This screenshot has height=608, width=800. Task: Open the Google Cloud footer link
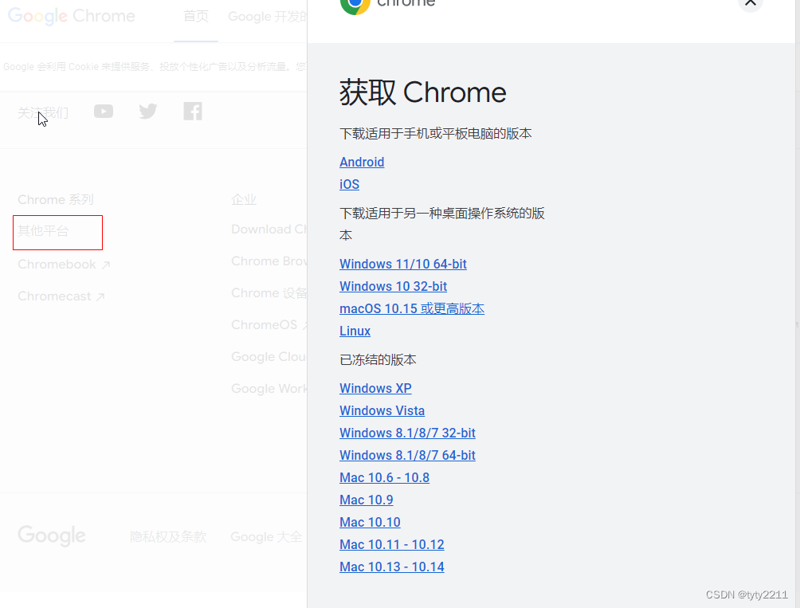pyautogui.click(x=269, y=357)
